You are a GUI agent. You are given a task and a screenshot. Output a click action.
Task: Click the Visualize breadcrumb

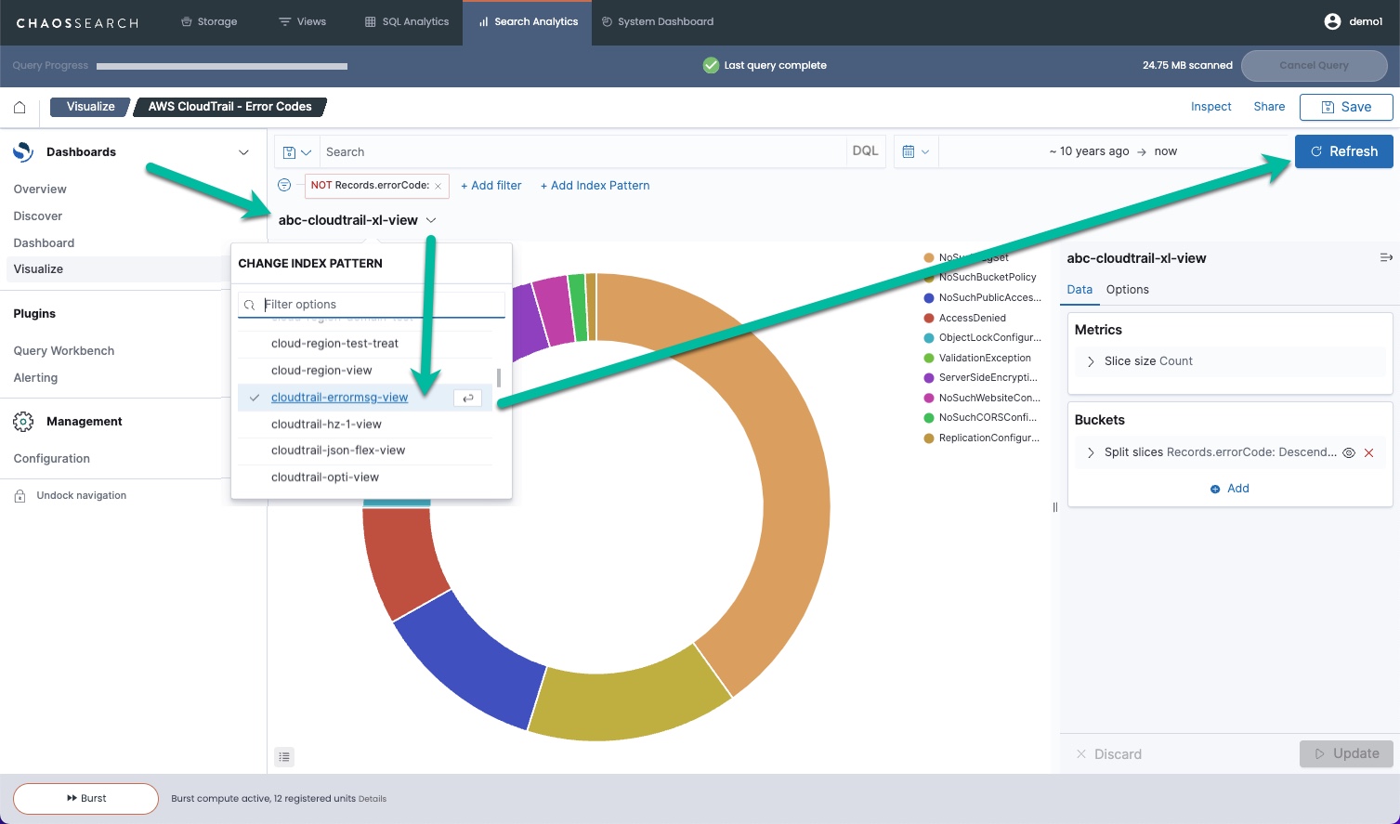tap(90, 107)
